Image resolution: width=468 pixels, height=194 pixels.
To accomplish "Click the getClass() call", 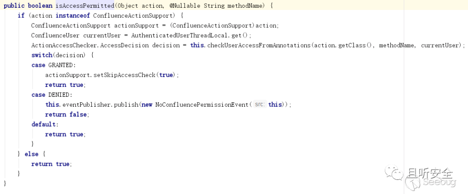I will (x=356, y=45).
